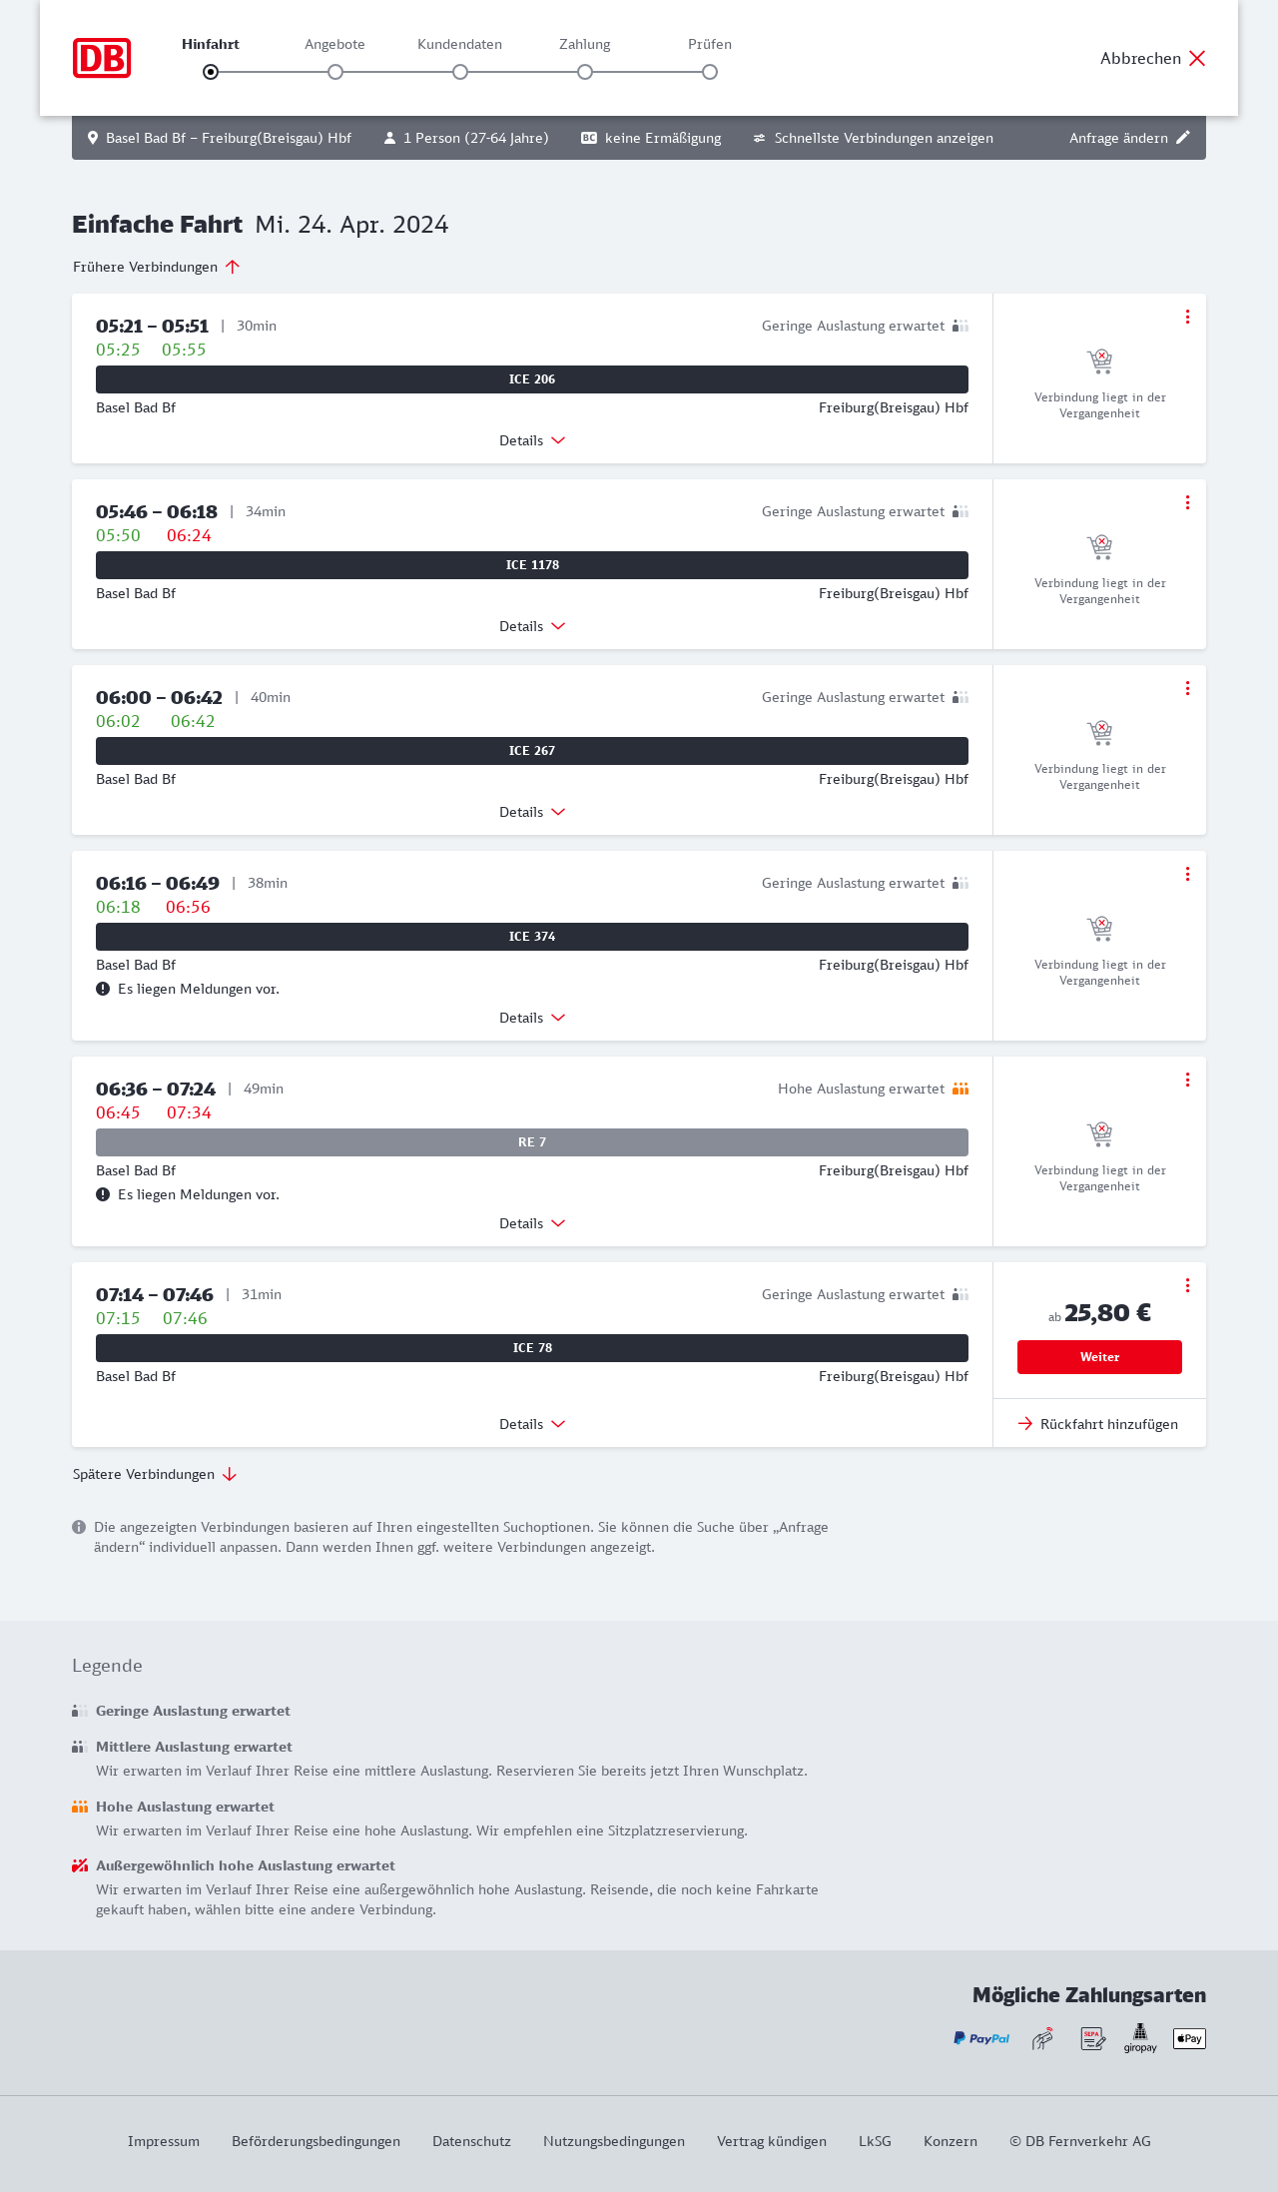
Task: Click the DB logo
Action: [x=102, y=58]
